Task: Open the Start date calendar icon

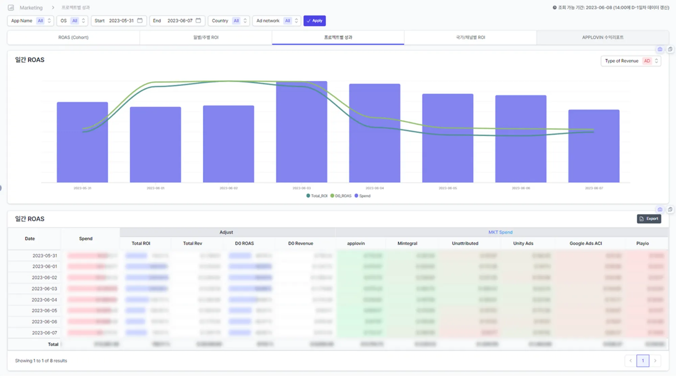Action: [x=140, y=21]
